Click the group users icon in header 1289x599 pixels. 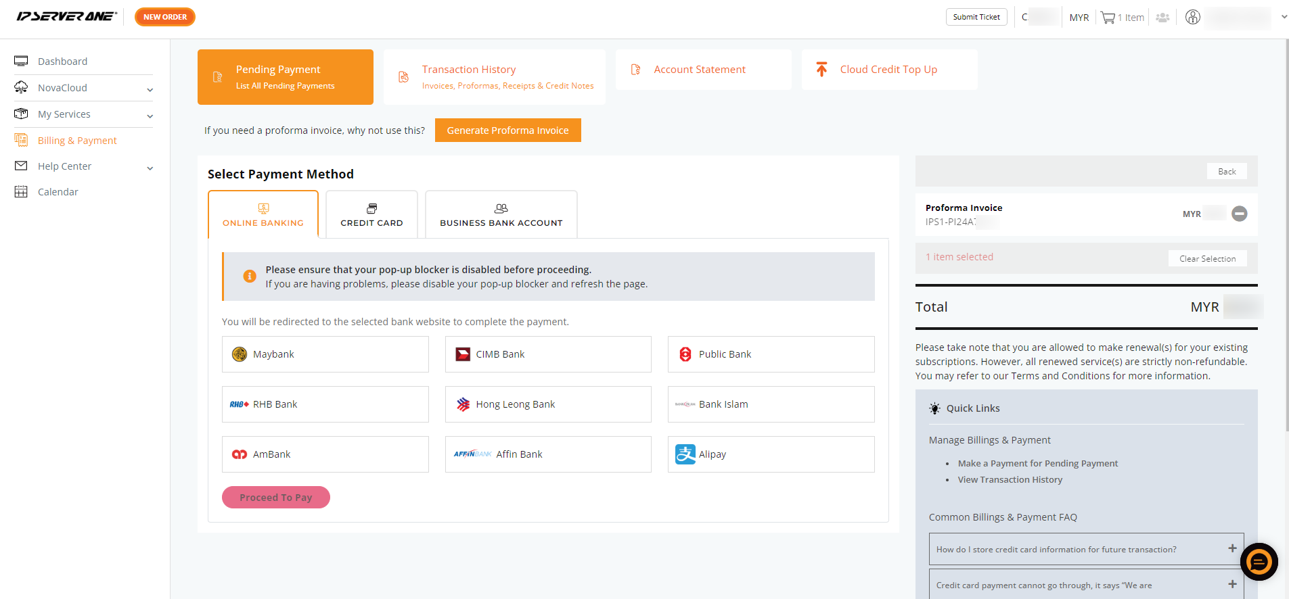[1162, 18]
